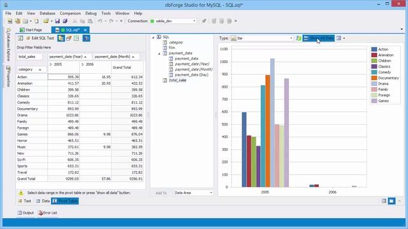Switch to the Data view tab
Viewport: 408px width, 229px height.
pos(43,201)
